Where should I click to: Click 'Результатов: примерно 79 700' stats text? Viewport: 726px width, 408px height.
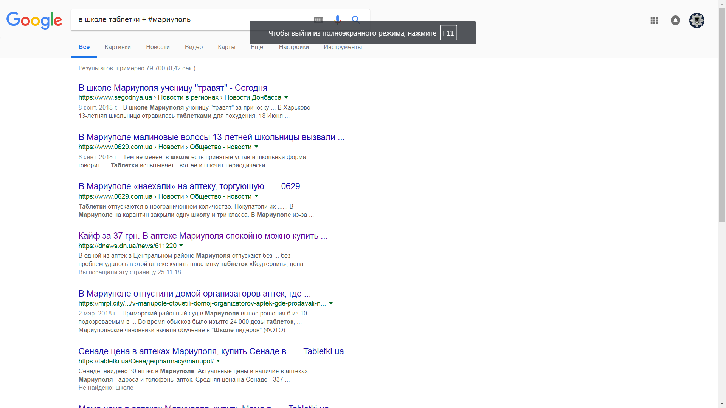(137, 68)
